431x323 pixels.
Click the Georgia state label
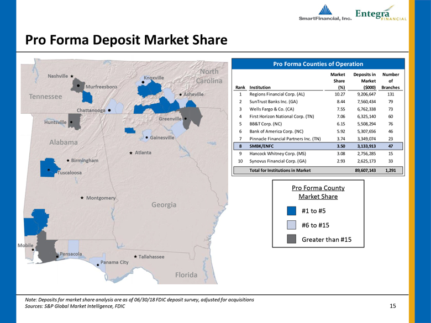point(164,205)
